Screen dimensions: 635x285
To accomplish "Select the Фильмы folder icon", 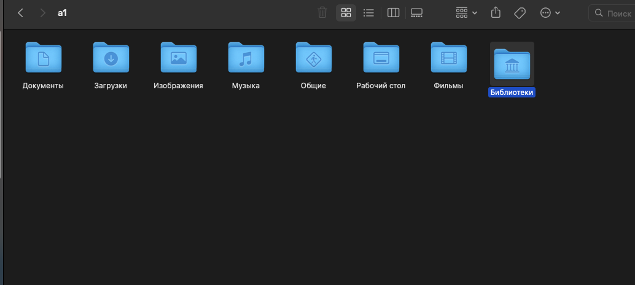I will point(449,57).
